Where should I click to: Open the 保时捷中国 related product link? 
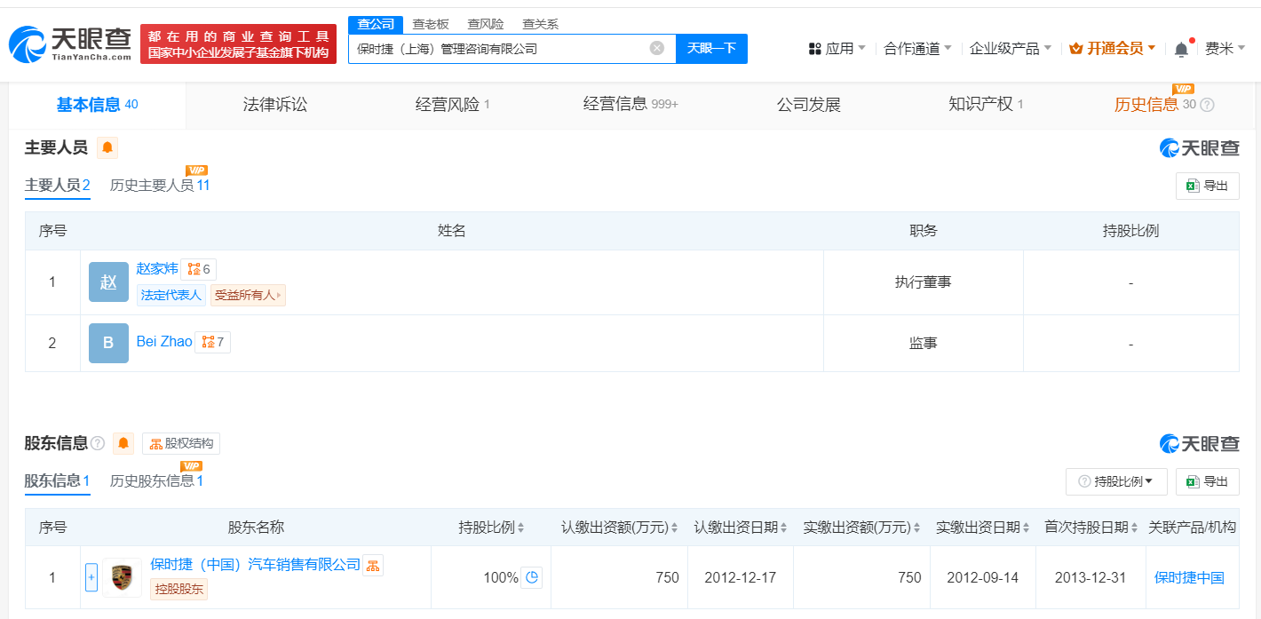coord(1189,577)
